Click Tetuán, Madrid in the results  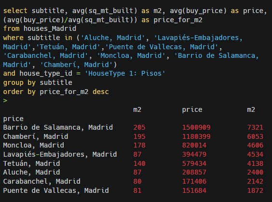click(x=31, y=163)
